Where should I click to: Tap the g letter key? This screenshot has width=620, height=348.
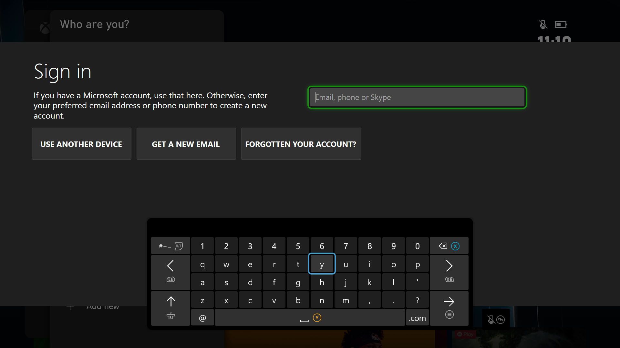click(x=298, y=282)
